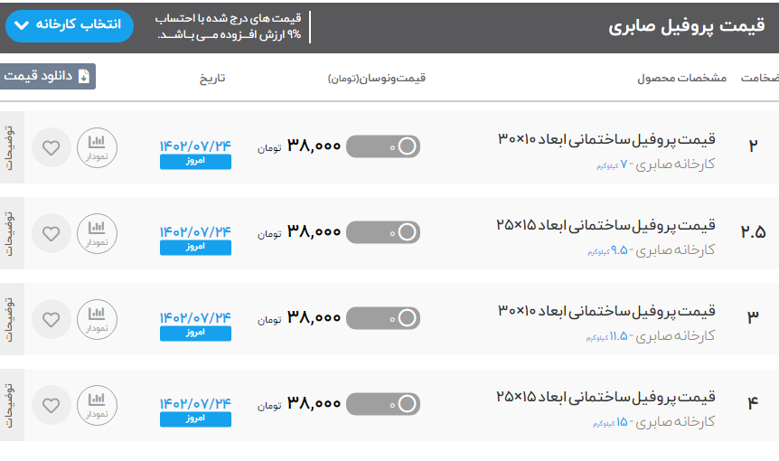This screenshot has width=779, height=461.
Task: Toggle price switch in thickness 4 row
Action: point(383,404)
